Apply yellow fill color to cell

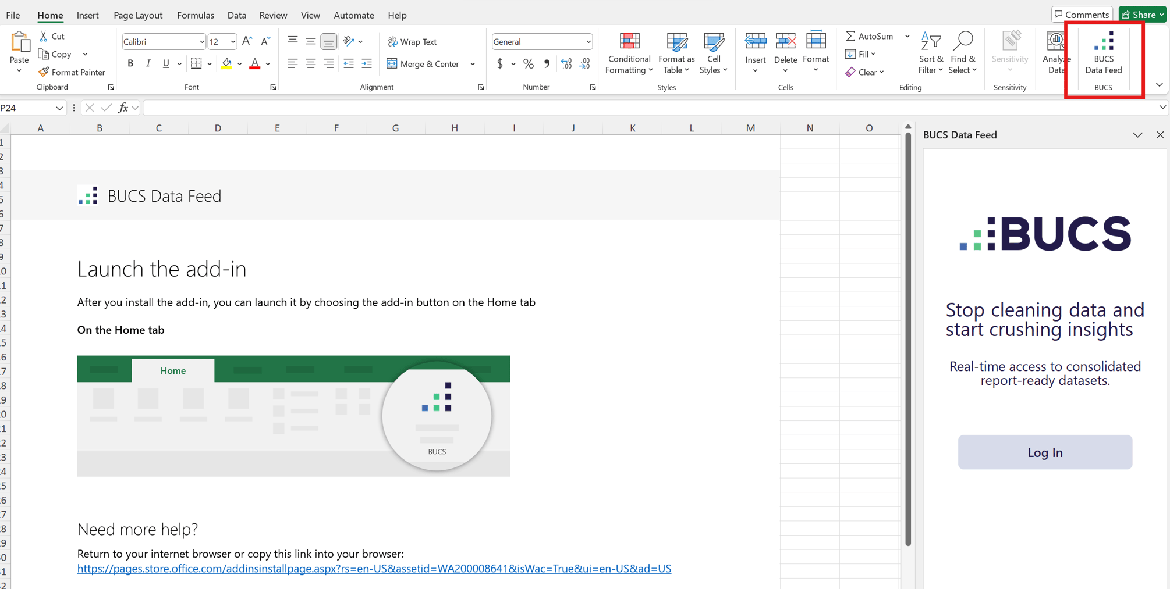[226, 63]
